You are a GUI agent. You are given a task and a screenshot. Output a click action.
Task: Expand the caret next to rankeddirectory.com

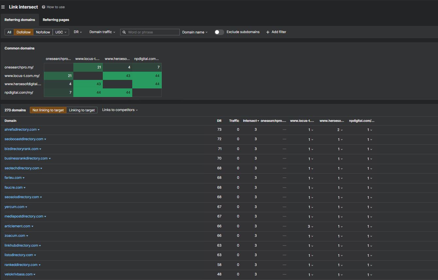40,265
